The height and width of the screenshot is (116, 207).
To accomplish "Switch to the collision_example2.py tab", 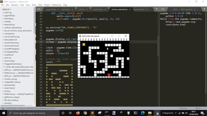I will click(x=119, y=9).
